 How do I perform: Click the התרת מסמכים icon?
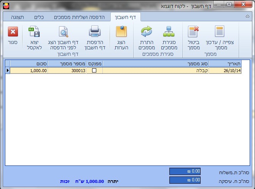(x=147, y=32)
